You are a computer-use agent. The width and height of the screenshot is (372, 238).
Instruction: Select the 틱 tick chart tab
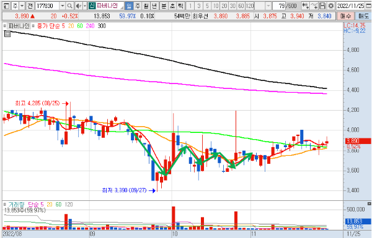(x=181, y=6)
